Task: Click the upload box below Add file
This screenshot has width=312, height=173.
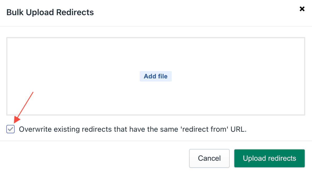Action: (155, 98)
